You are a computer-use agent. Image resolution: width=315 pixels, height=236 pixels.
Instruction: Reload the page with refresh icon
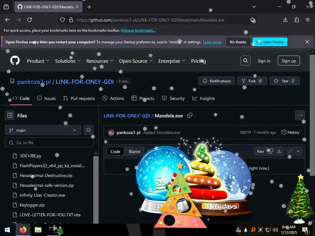click(30, 20)
